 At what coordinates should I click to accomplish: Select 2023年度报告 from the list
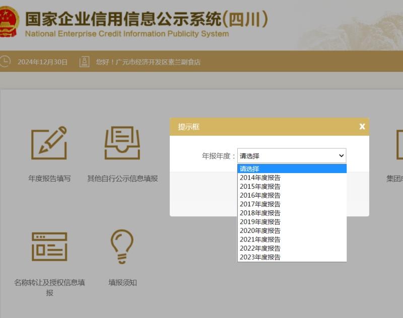point(260,257)
